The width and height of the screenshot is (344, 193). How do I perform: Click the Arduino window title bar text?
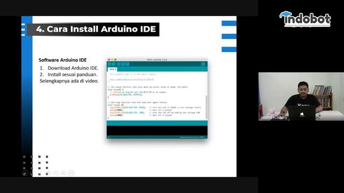click(x=157, y=60)
